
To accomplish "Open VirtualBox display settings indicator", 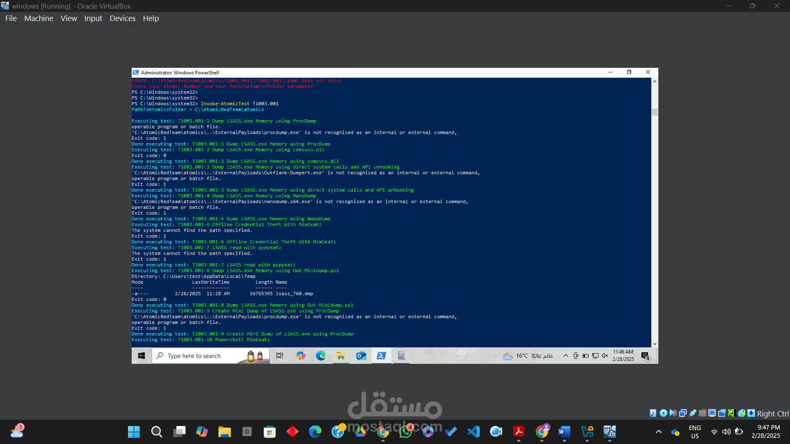I will [x=712, y=413].
